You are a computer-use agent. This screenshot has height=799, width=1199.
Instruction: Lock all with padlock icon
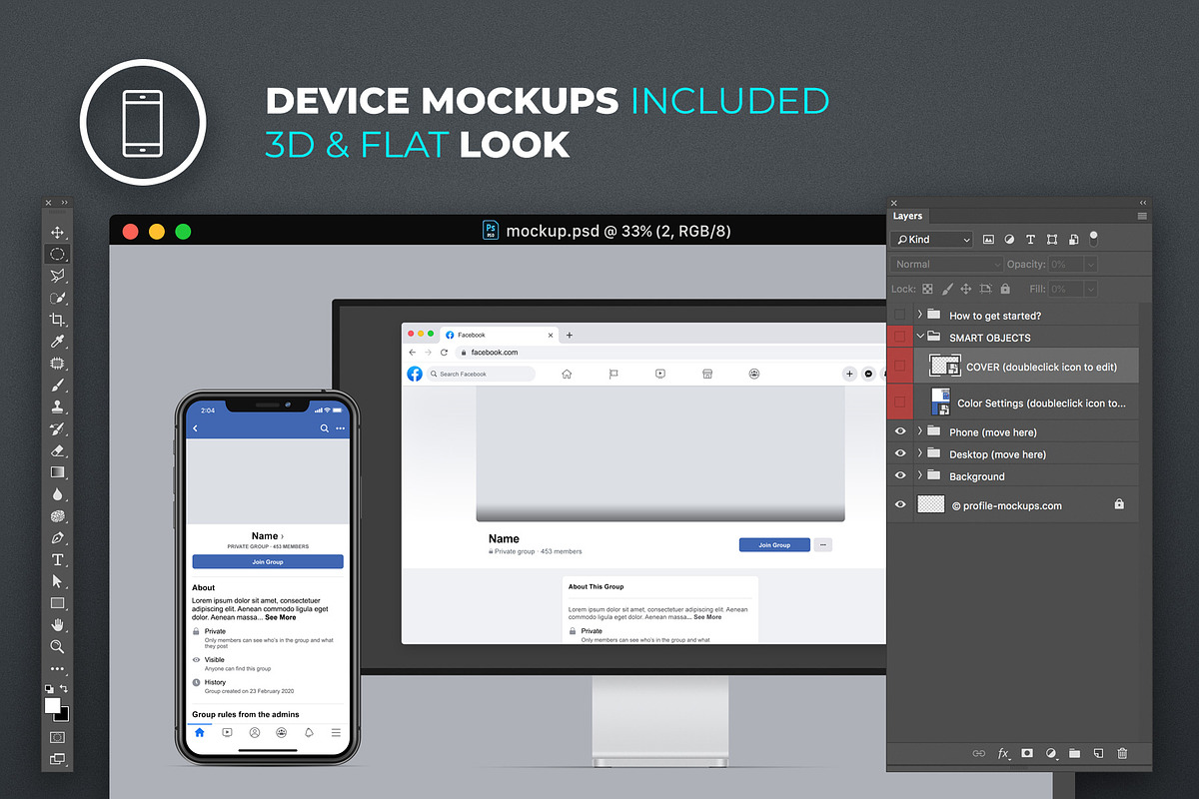point(1005,289)
